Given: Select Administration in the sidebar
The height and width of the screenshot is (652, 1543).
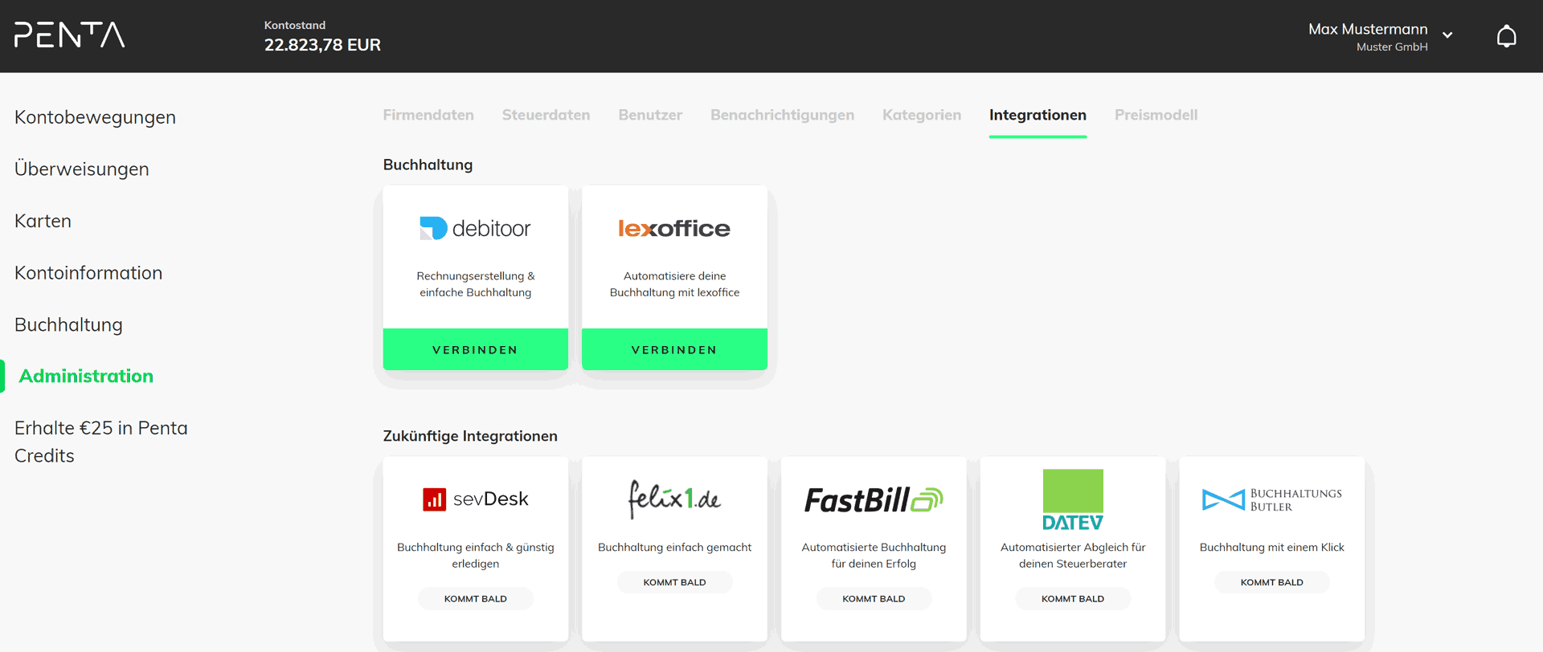Looking at the screenshot, I should 86,376.
